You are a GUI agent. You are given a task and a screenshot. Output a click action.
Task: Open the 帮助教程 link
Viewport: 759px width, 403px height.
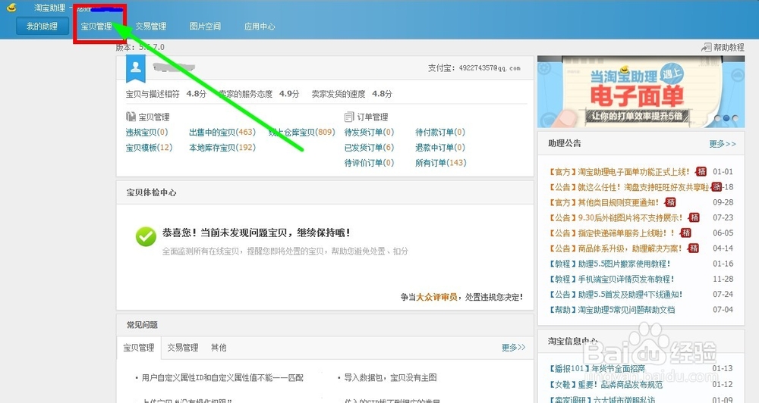click(729, 48)
